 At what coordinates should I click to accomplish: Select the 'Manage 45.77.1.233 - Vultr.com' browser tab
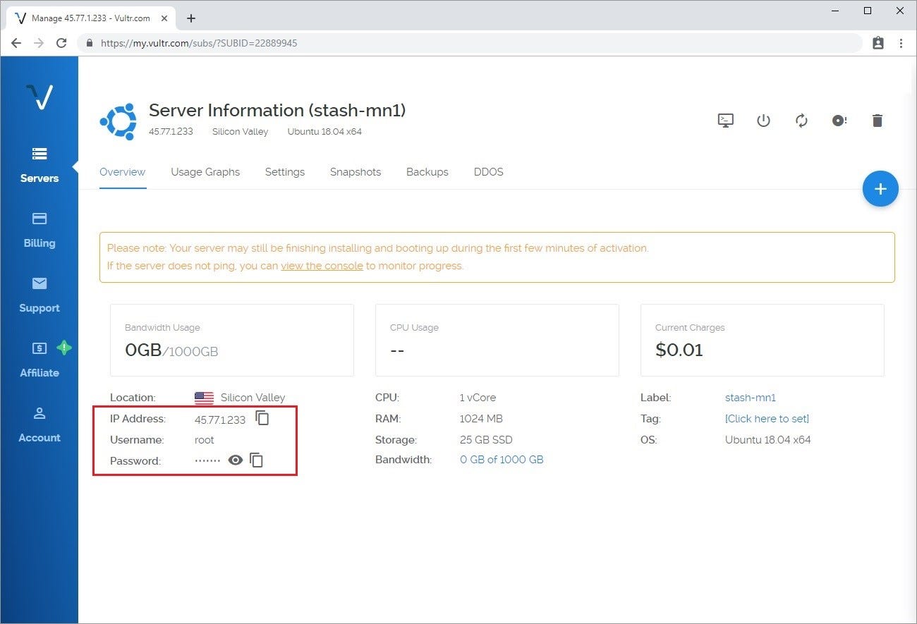coord(90,18)
